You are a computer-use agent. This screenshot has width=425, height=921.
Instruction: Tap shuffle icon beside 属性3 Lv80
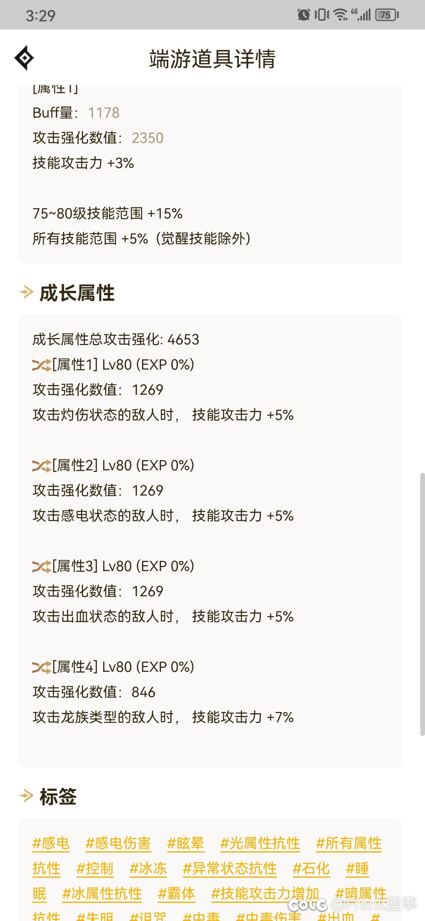pyautogui.click(x=42, y=567)
